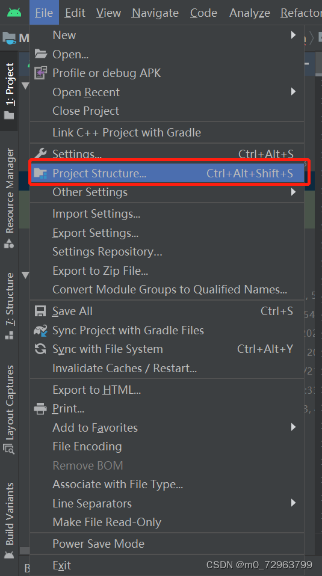Choose Project Structure... from File menu
Screen dimensions: 322x576
coord(167,173)
